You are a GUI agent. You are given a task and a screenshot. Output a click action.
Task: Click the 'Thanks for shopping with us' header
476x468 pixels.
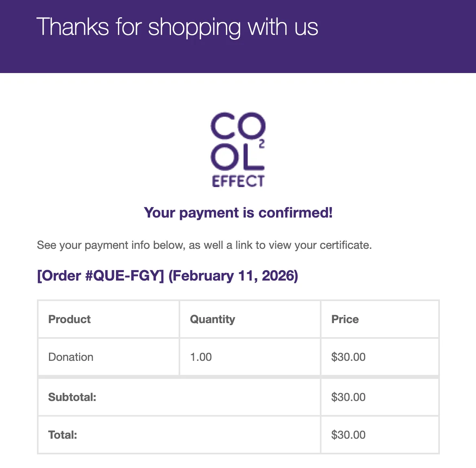click(177, 27)
